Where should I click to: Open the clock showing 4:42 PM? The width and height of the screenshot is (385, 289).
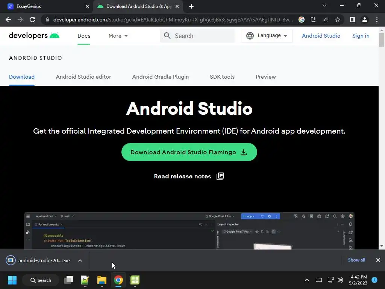(x=358, y=280)
